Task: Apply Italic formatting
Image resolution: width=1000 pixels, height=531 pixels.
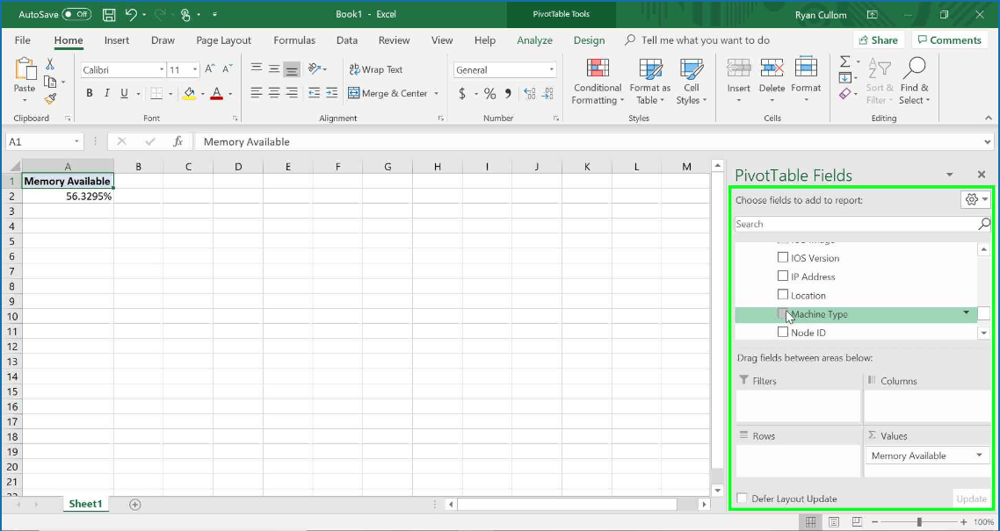Action: tap(106, 93)
